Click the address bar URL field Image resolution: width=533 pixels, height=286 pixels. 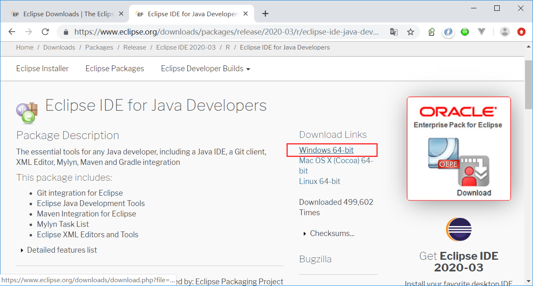227,32
